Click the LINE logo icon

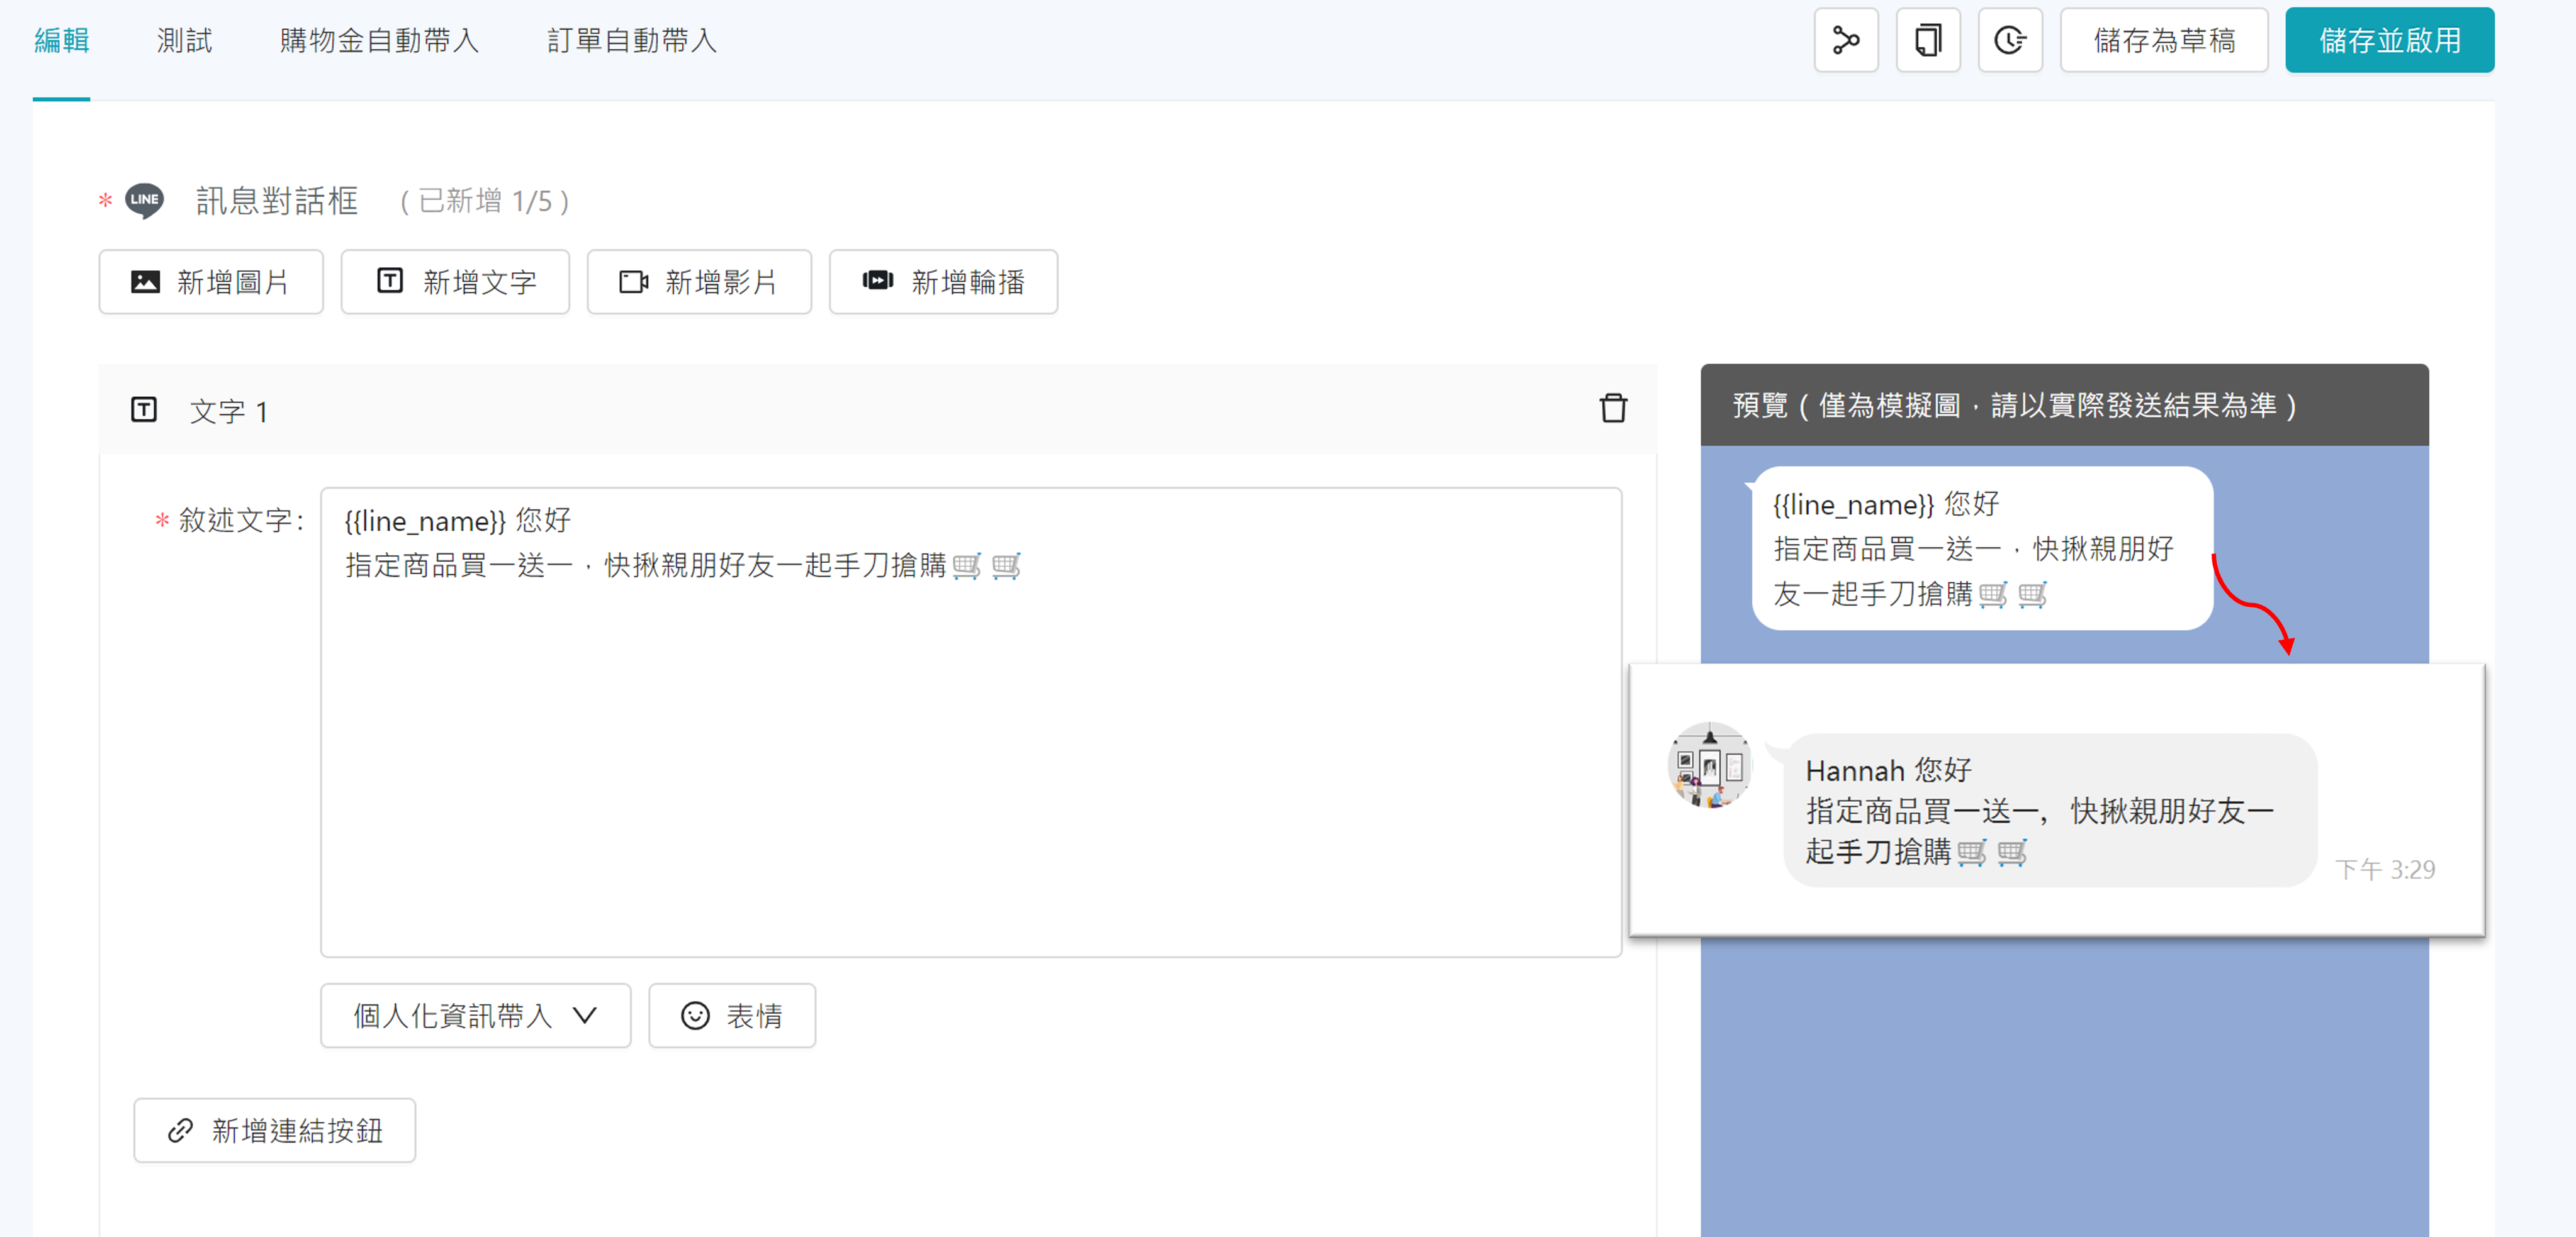pos(144,200)
